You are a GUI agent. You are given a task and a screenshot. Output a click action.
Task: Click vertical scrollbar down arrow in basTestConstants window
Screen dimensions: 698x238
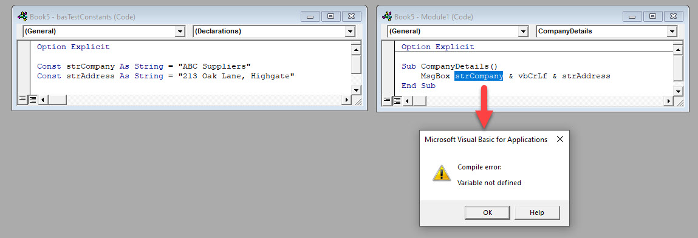356,90
